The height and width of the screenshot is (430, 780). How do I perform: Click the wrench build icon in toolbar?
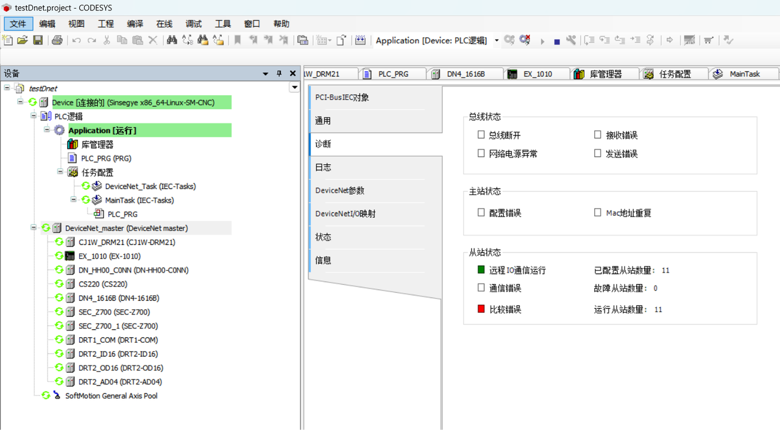pos(571,40)
